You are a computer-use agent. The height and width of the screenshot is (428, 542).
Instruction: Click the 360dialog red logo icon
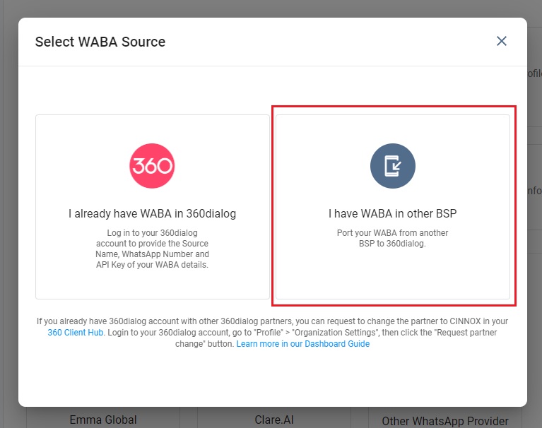pos(152,166)
